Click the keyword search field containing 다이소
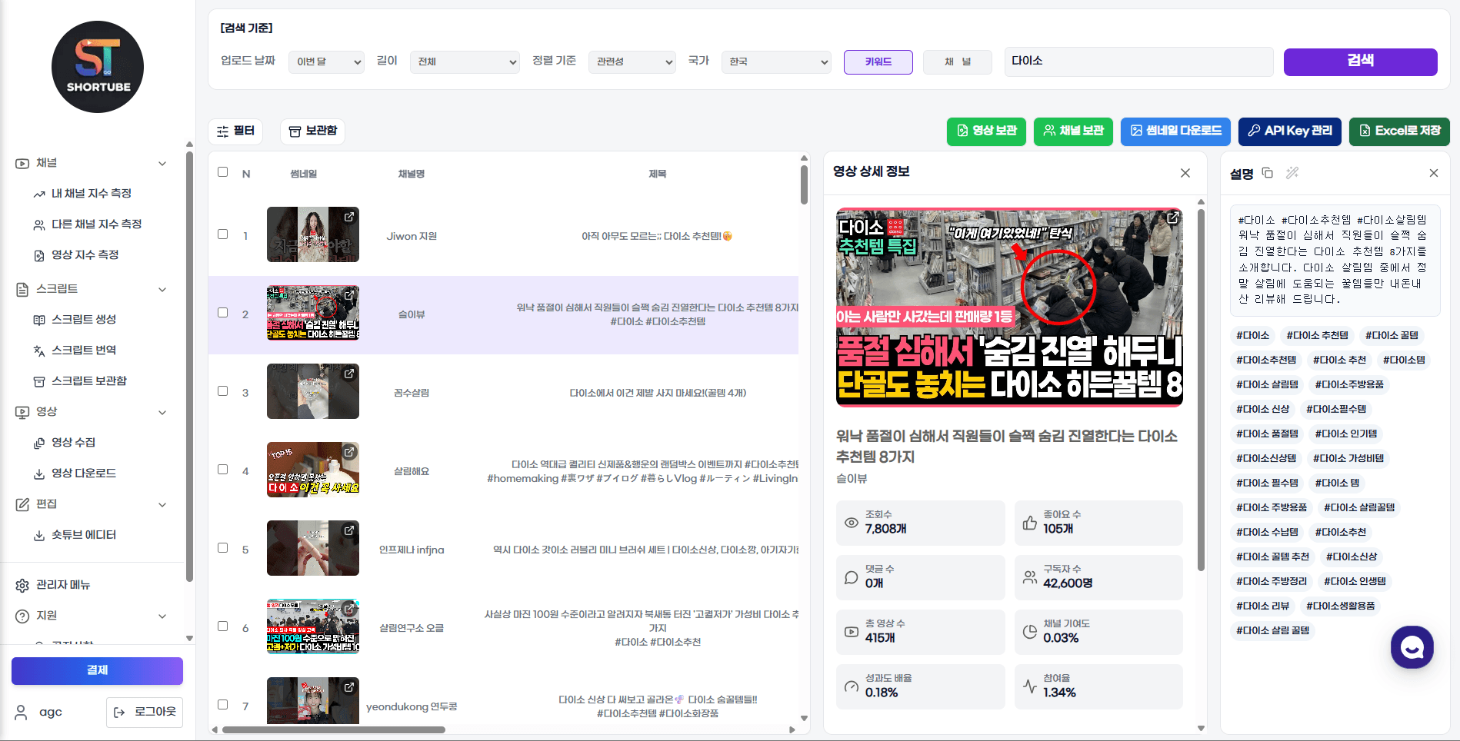This screenshot has width=1460, height=741. click(x=1138, y=61)
